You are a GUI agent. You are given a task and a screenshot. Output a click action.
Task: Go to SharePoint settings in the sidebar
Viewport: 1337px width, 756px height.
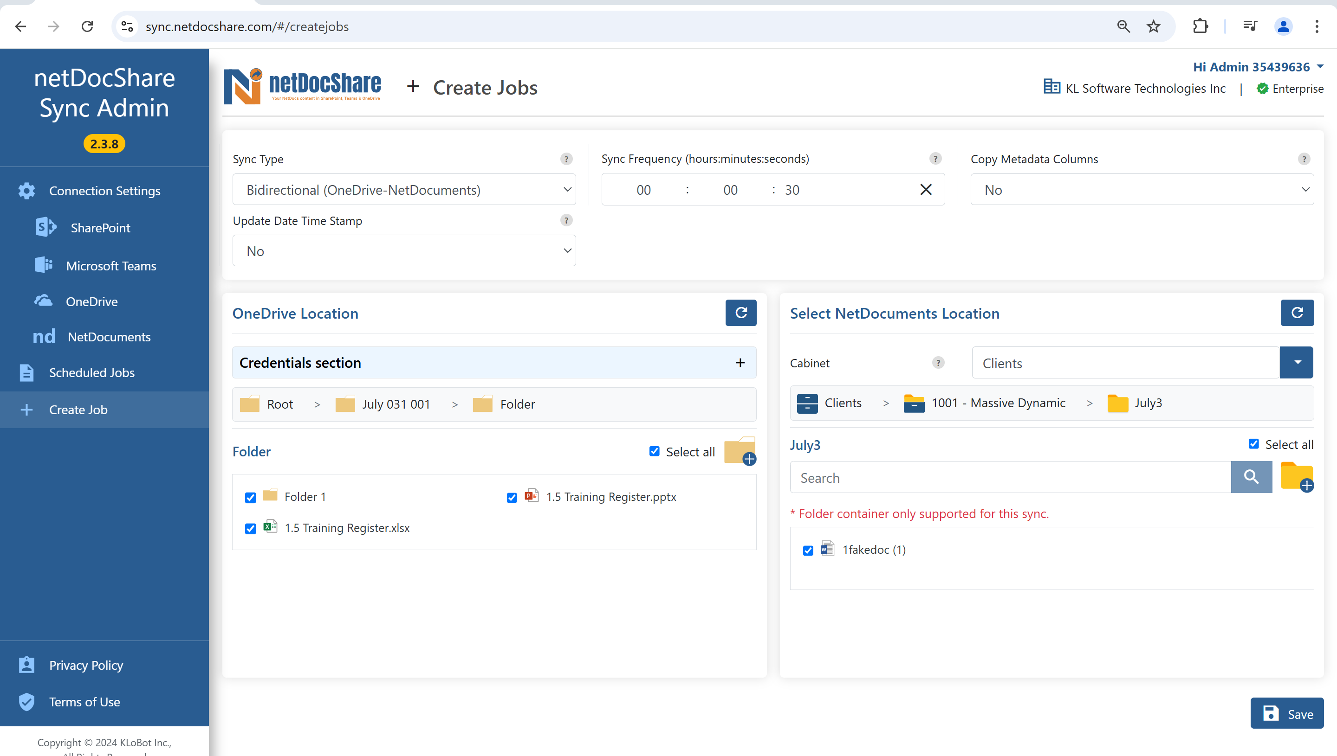coord(100,227)
